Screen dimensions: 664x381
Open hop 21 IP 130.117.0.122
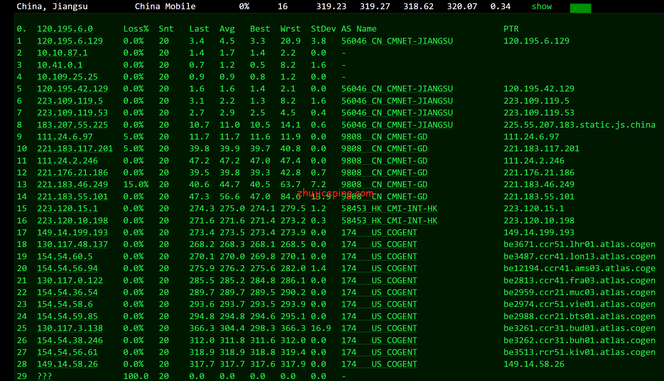point(70,280)
